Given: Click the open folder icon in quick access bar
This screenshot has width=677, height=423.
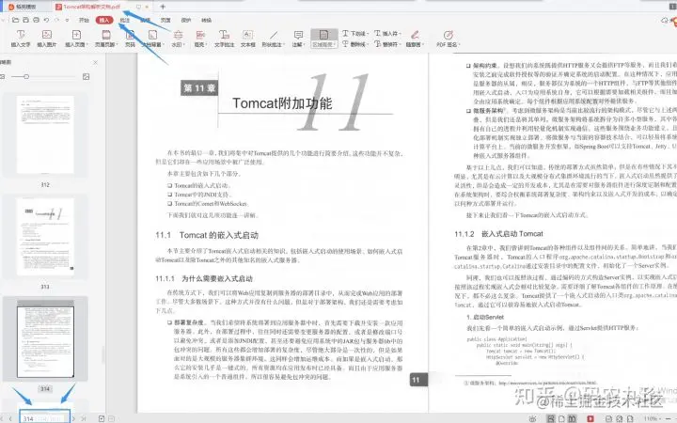Looking at the screenshot, I should [x=16, y=20].
